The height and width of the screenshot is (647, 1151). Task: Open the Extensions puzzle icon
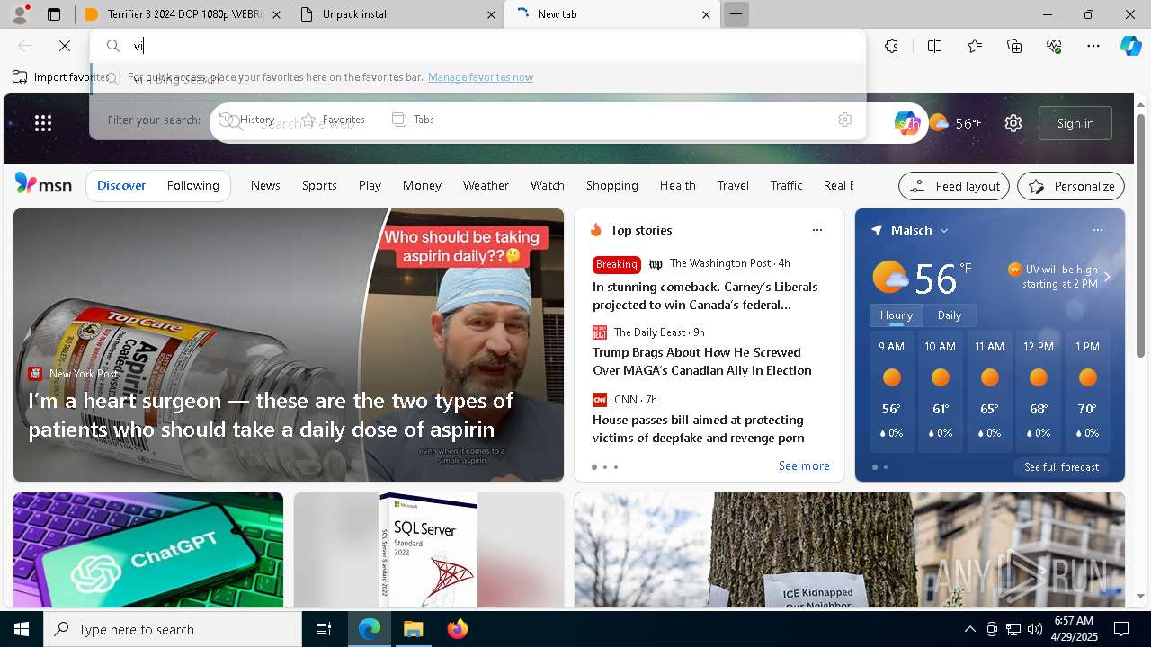[x=891, y=46]
